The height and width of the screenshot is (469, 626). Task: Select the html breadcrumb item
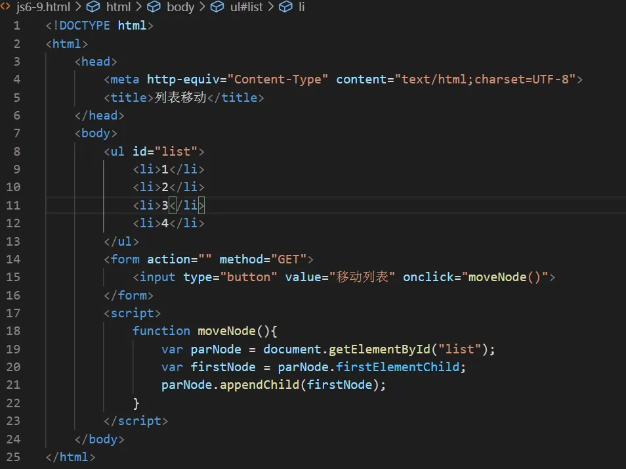[x=118, y=7]
